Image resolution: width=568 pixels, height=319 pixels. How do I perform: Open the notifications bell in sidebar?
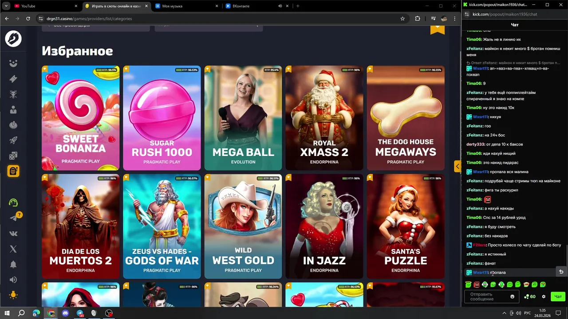pos(13,265)
